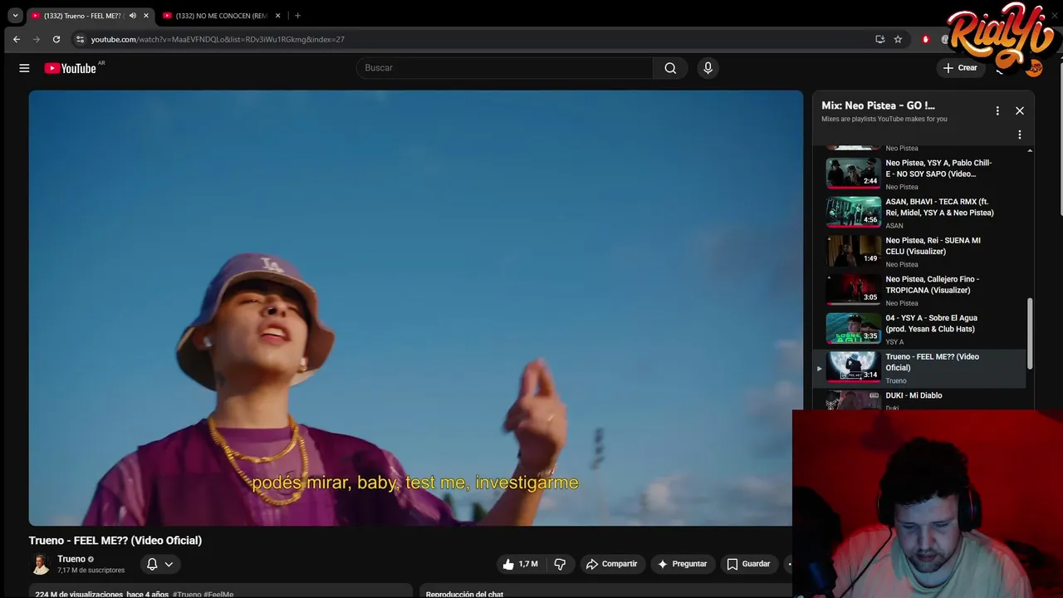The width and height of the screenshot is (1063, 598).
Task: Select currently playing Trueno - FEEL ME?? entry
Action: point(919,368)
